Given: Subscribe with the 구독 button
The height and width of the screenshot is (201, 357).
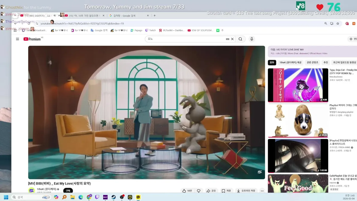Looking at the screenshot, I should coord(68,191).
